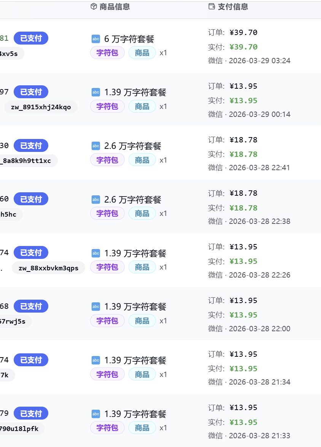Click the green ¥39.70 paid amount

coord(243,47)
